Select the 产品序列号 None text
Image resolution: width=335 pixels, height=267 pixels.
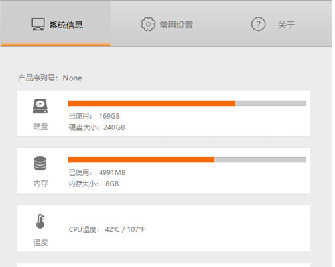50,78
